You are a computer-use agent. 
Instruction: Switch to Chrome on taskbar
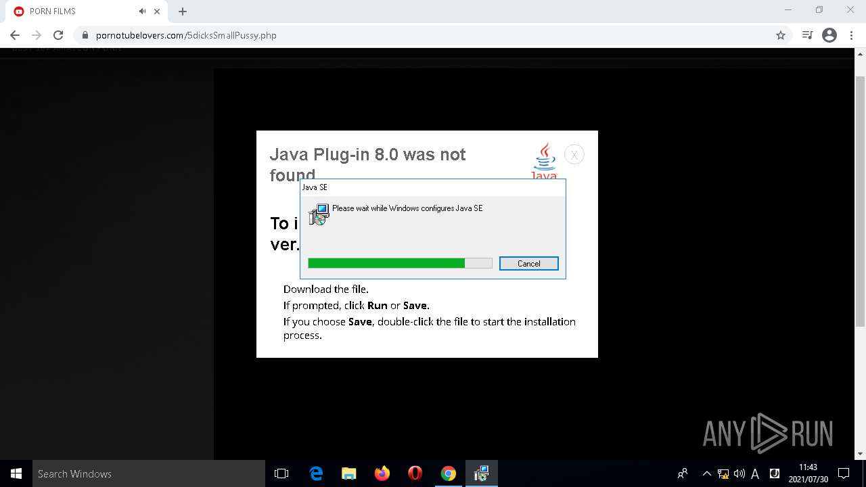point(449,473)
